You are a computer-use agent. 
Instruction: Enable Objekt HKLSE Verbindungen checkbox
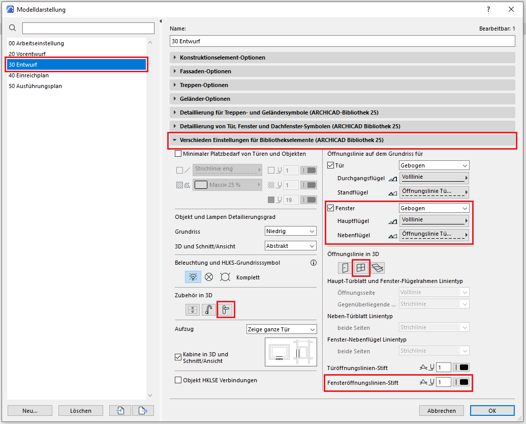click(178, 380)
